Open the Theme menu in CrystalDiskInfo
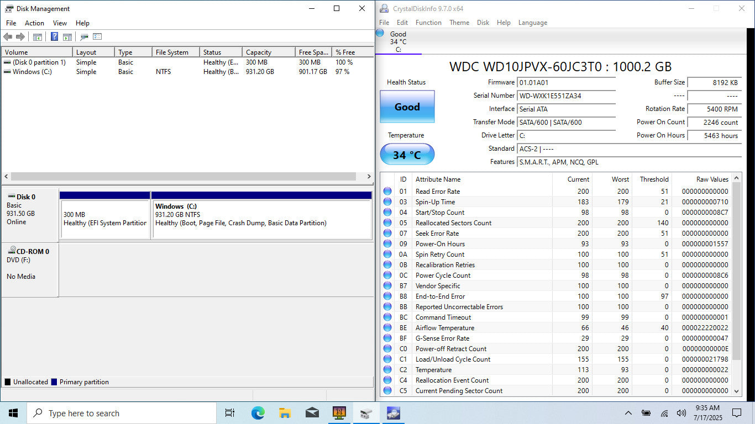 (x=459, y=23)
